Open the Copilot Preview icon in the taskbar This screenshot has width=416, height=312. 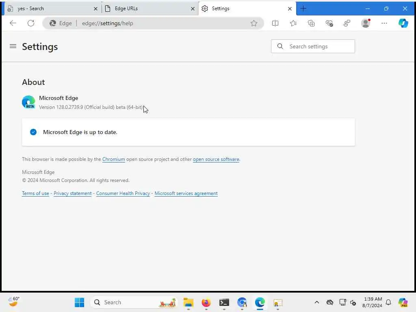pyautogui.click(x=403, y=302)
